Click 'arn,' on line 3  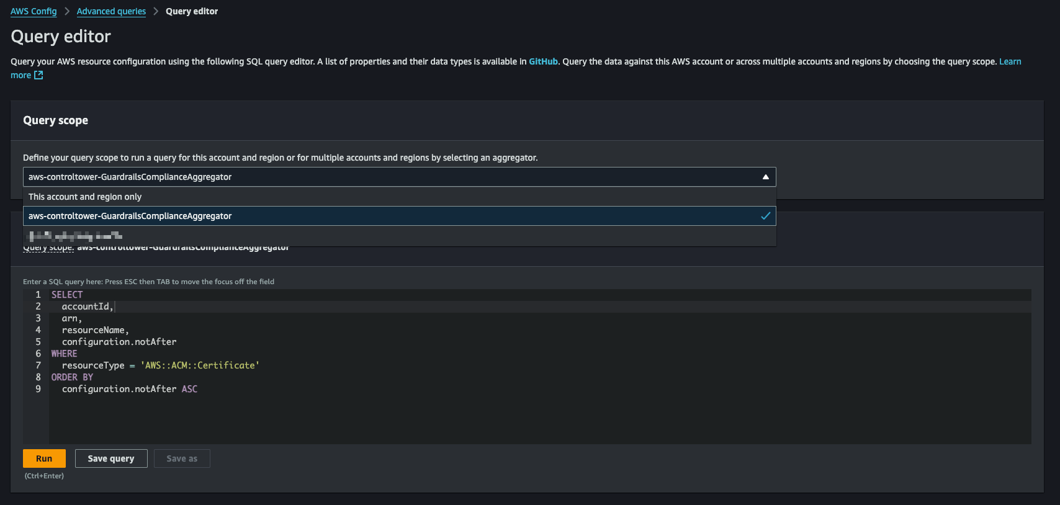coord(72,318)
